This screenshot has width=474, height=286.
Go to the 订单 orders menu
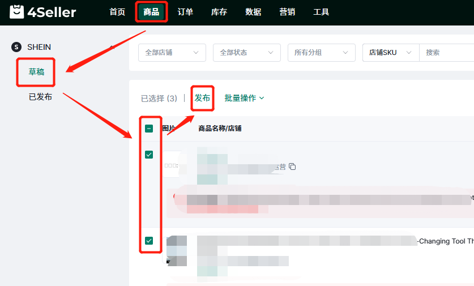(x=185, y=12)
